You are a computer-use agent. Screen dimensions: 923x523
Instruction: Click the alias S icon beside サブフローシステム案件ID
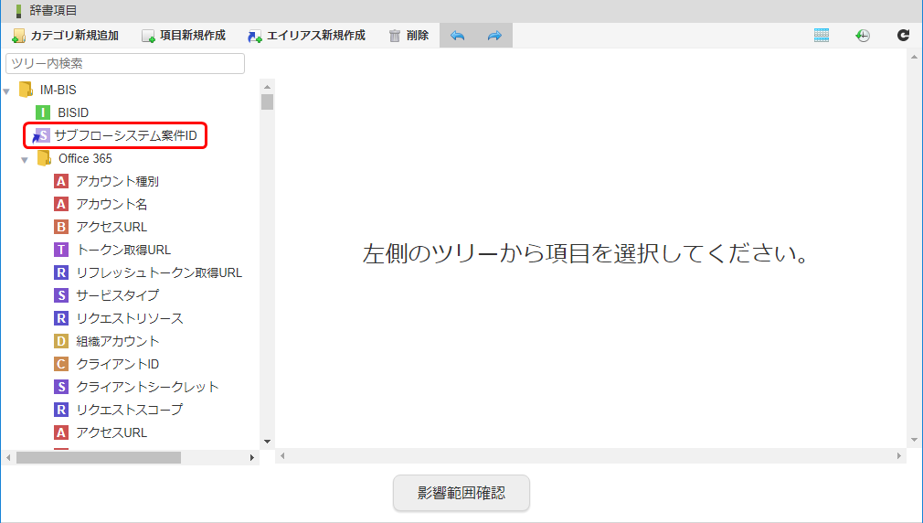[x=41, y=135]
